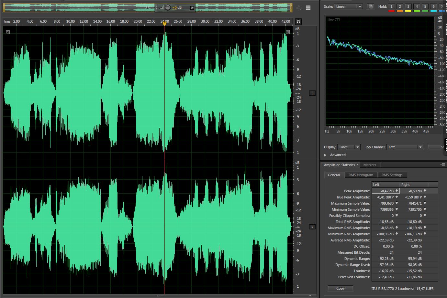Expand the Advanced section
This screenshot has width=447, height=298.
click(325, 155)
